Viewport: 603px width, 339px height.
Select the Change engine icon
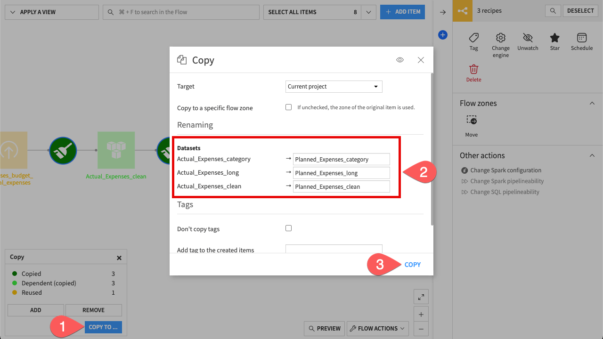coord(500,41)
